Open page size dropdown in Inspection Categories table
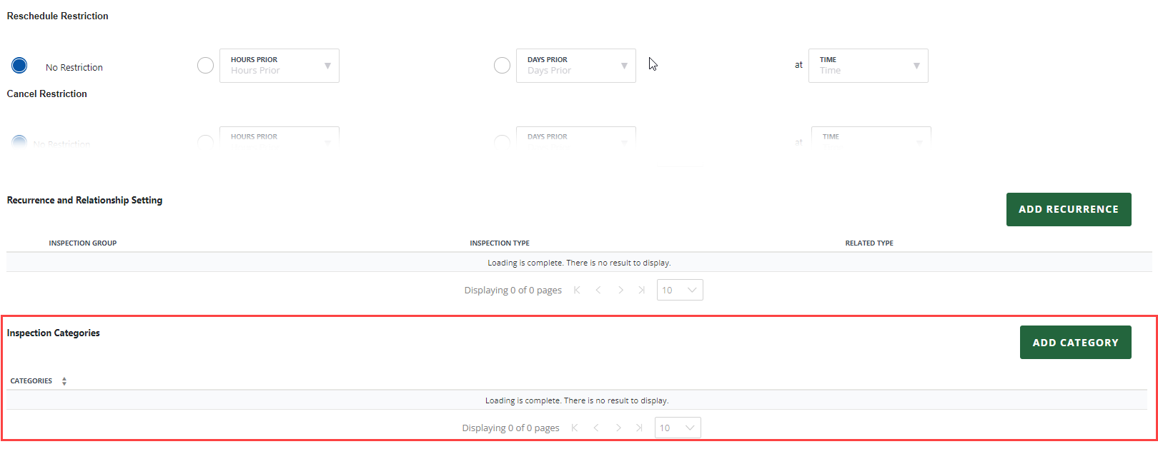The width and height of the screenshot is (1158, 449). point(678,428)
